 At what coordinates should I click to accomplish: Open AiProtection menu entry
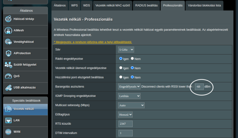point(26,54)
